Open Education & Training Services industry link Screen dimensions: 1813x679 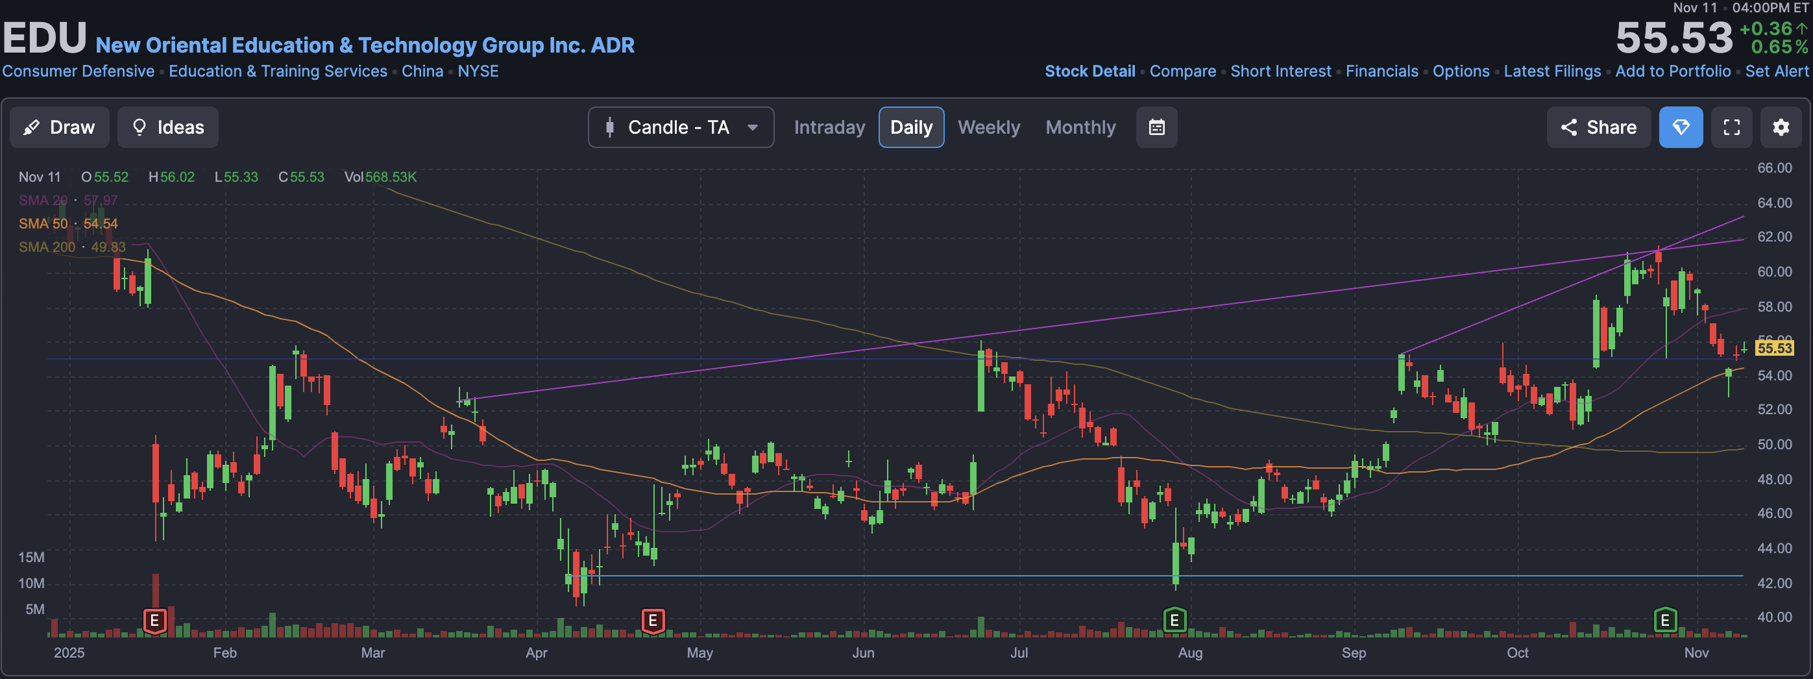coord(278,71)
